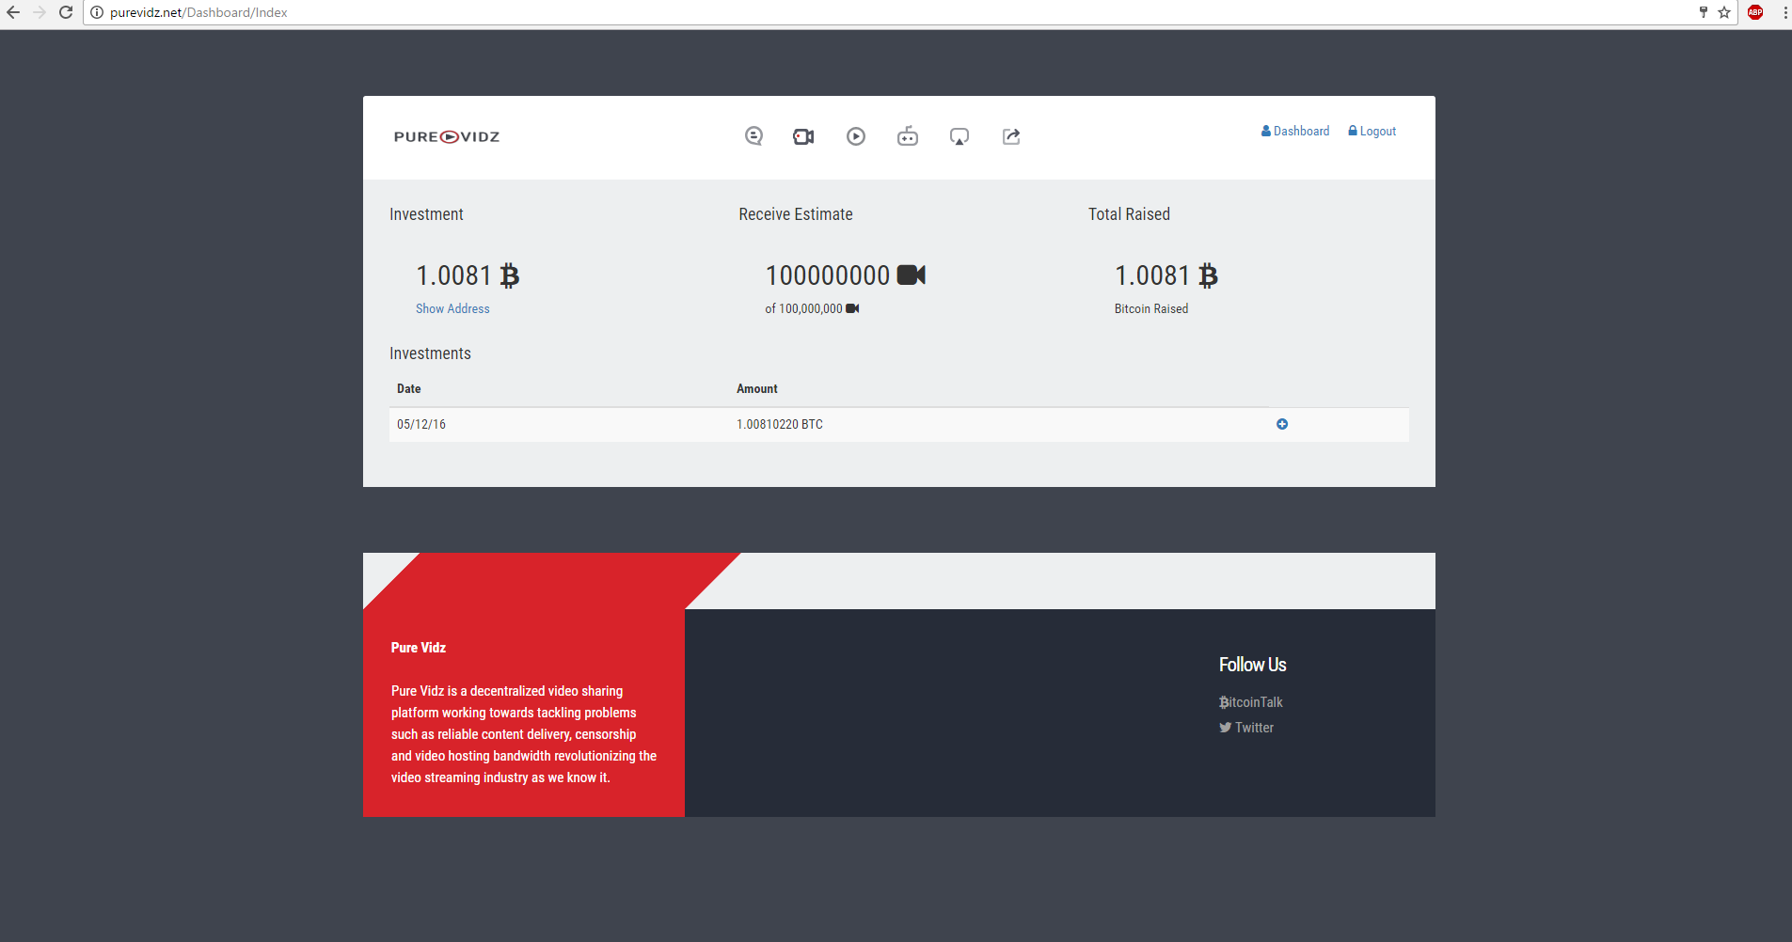Click the Show Address link
The height and width of the screenshot is (942, 1792).
(x=452, y=308)
